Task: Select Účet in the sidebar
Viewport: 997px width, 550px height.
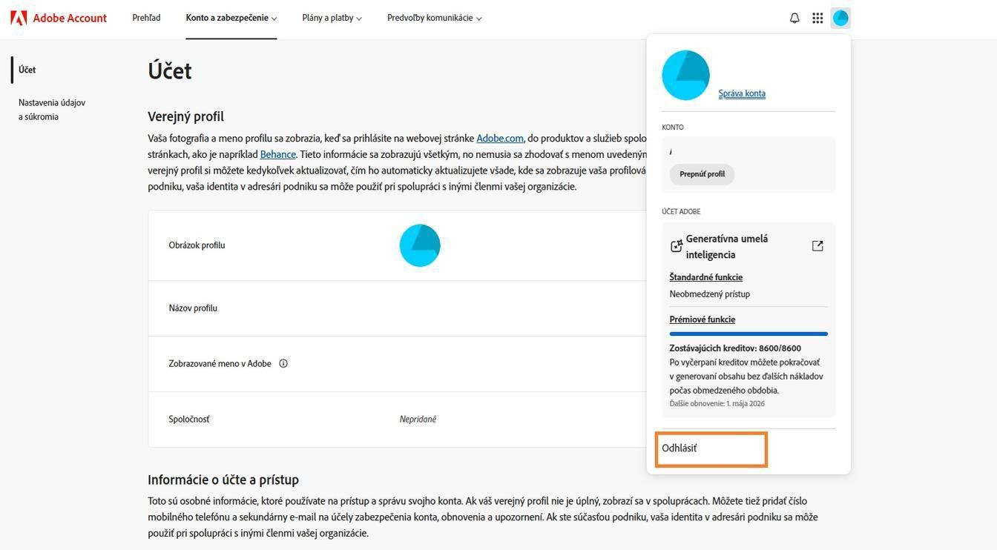Action: point(27,70)
